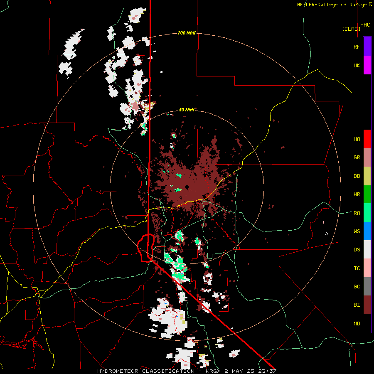374x374 pixels.
Task: Click the ND legend label
Action: pyautogui.click(x=357, y=324)
